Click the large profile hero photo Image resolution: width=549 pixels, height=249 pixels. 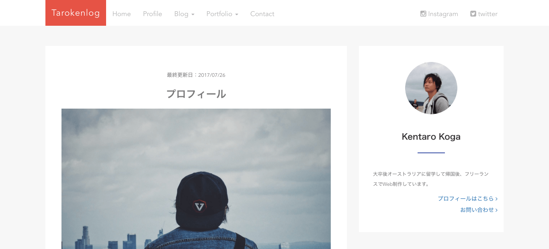(x=196, y=179)
